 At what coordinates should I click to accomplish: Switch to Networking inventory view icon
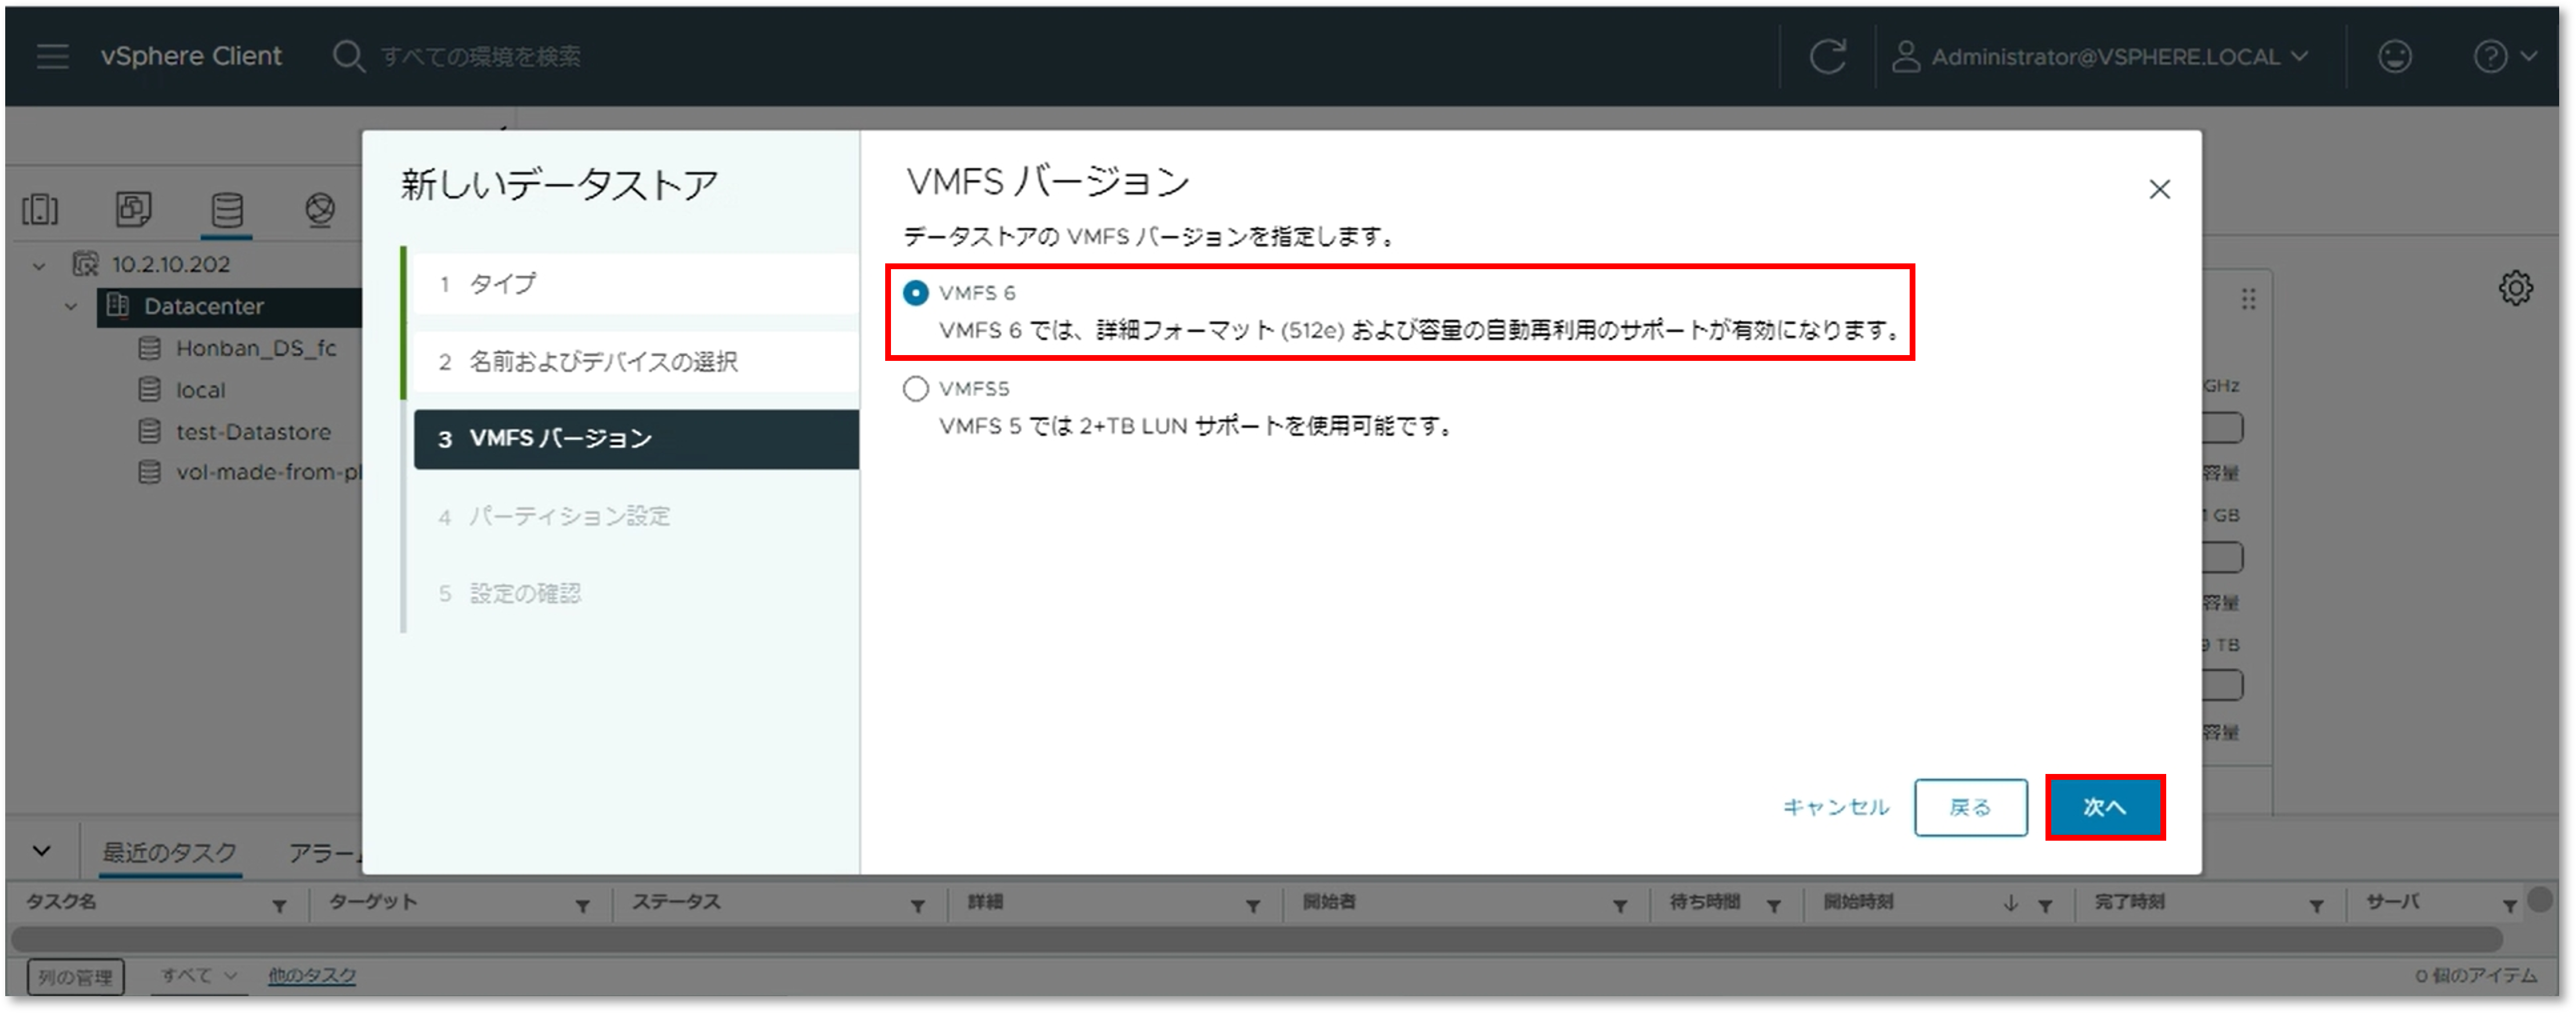320,209
